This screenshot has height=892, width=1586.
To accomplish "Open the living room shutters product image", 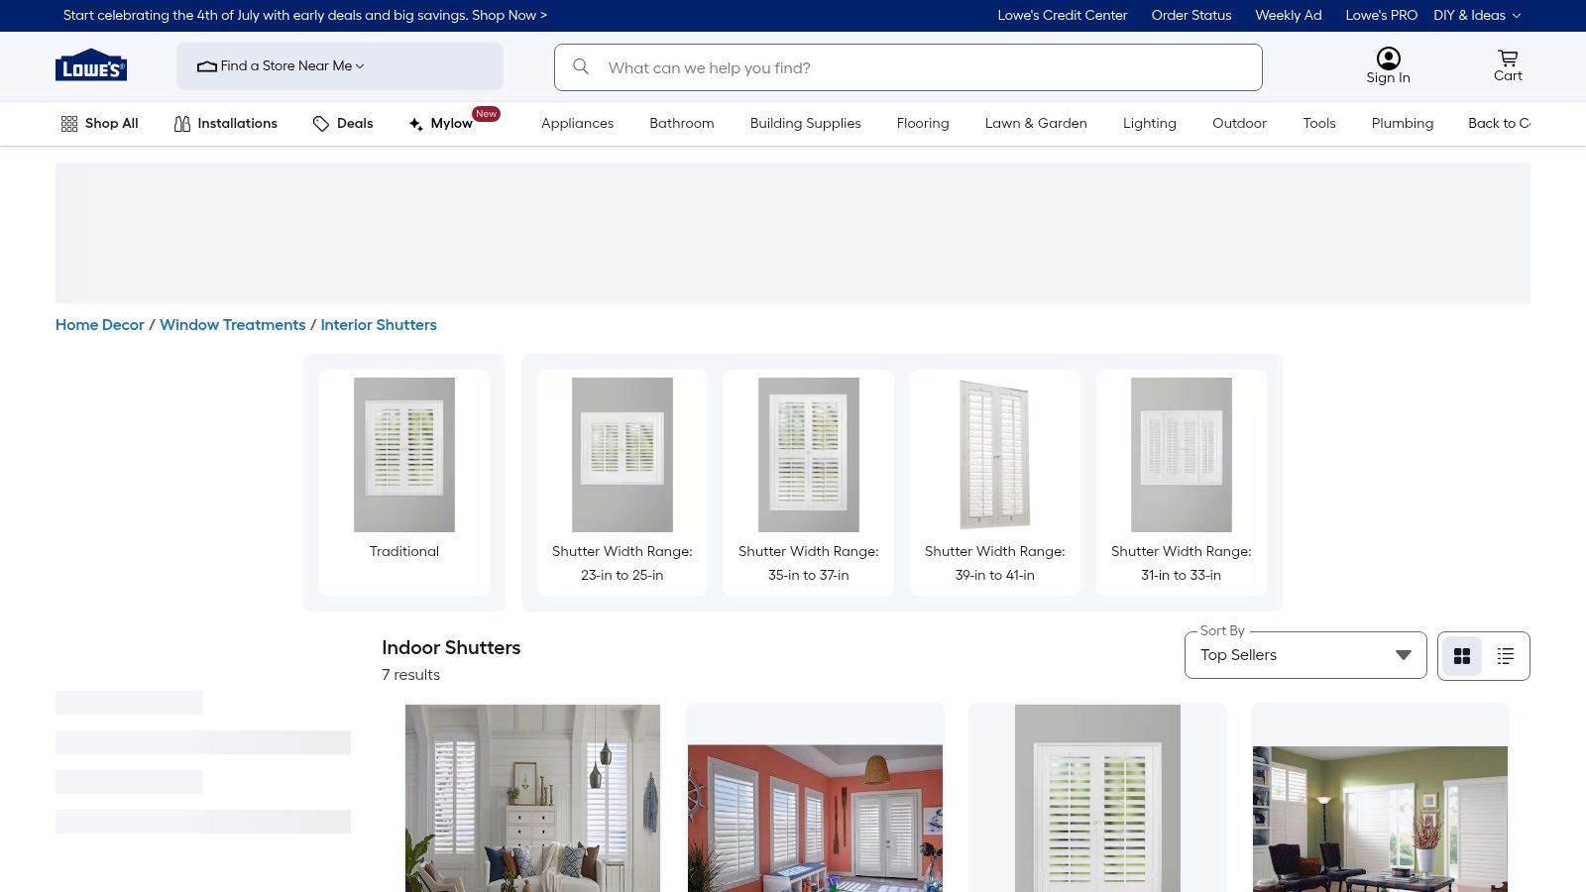I will [x=532, y=798].
